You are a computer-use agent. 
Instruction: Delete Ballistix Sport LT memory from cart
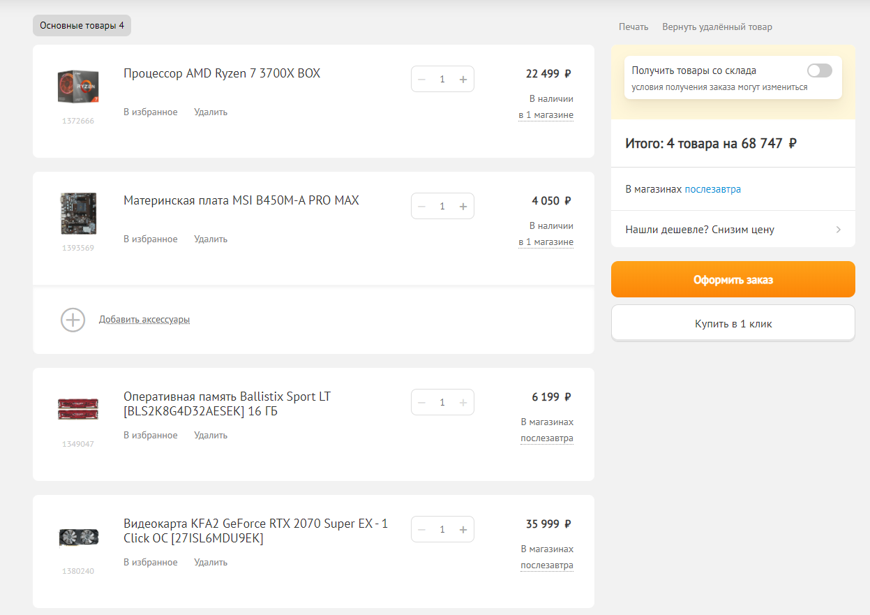(x=211, y=435)
